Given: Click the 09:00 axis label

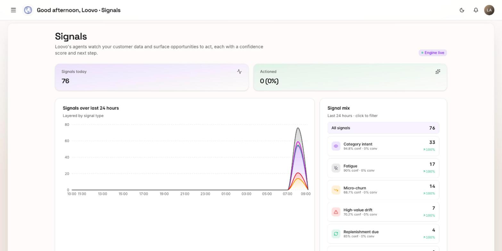Looking at the screenshot, I should point(306,194).
